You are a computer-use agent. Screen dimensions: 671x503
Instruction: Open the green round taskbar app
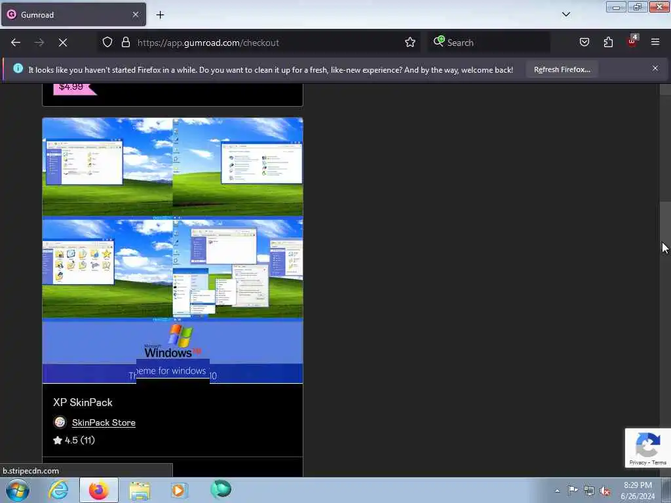click(221, 489)
